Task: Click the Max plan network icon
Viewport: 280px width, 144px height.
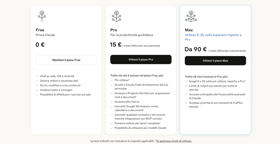Action: [x=191, y=16]
